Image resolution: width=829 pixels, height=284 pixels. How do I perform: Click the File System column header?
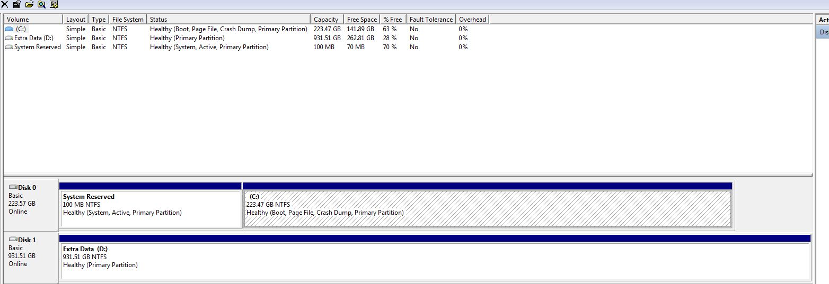(128, 20)
